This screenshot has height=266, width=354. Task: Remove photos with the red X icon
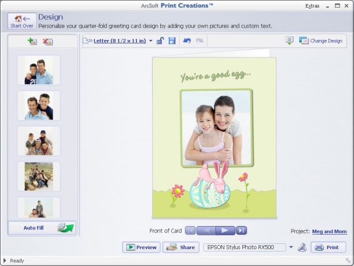pyautogui.click(x=47, y=42)
